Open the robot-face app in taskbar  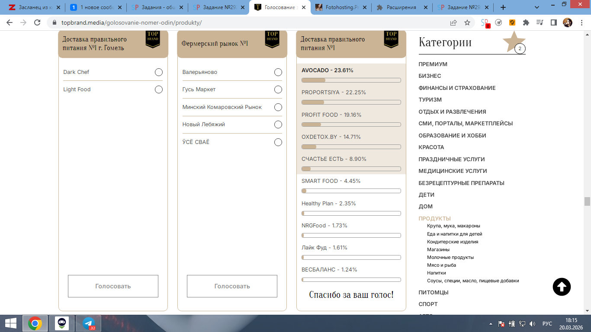pyautogui.click(x=62, y=323)
